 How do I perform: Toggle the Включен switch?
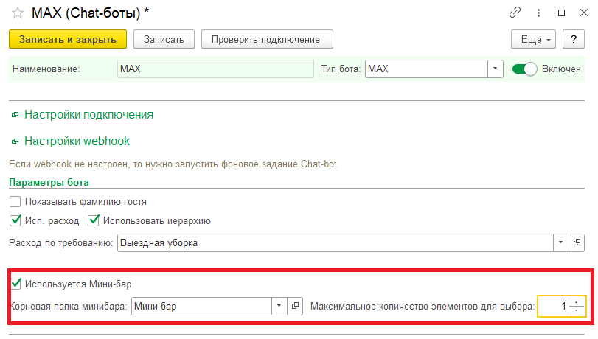524,69
